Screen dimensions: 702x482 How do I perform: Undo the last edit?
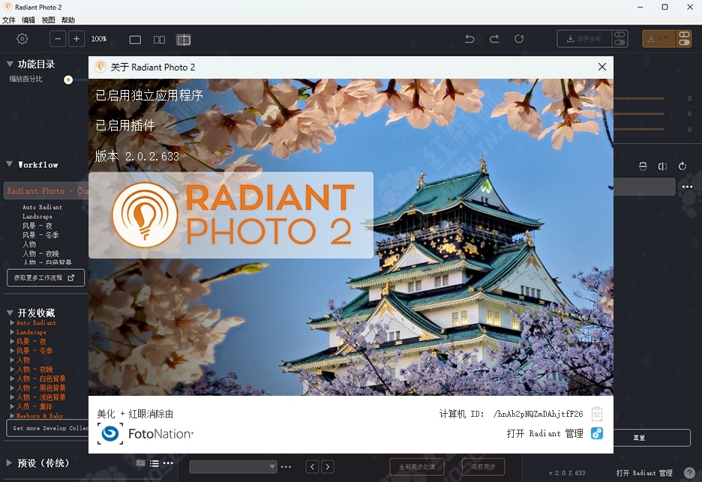point(469,39)
